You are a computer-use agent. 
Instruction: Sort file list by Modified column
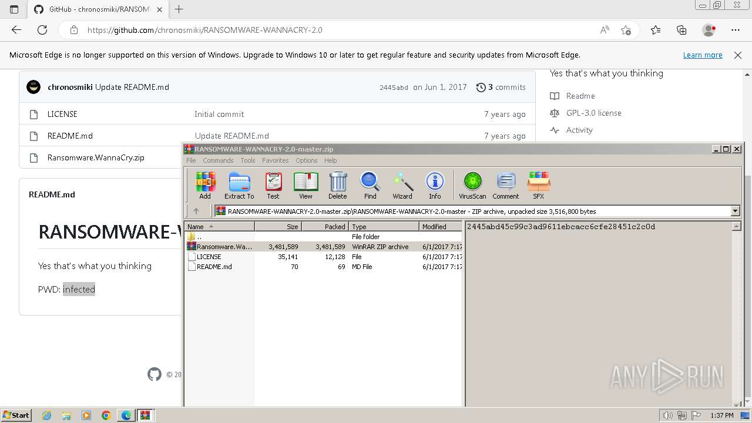pos(441,226)
